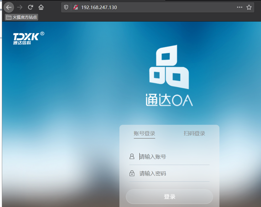Open the 火狐官方站点 bookmarks folder

click(x=22, y=17)
